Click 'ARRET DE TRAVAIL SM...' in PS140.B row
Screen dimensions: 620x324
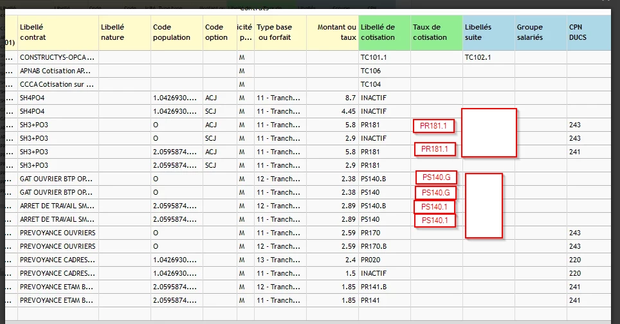(57, 206)
